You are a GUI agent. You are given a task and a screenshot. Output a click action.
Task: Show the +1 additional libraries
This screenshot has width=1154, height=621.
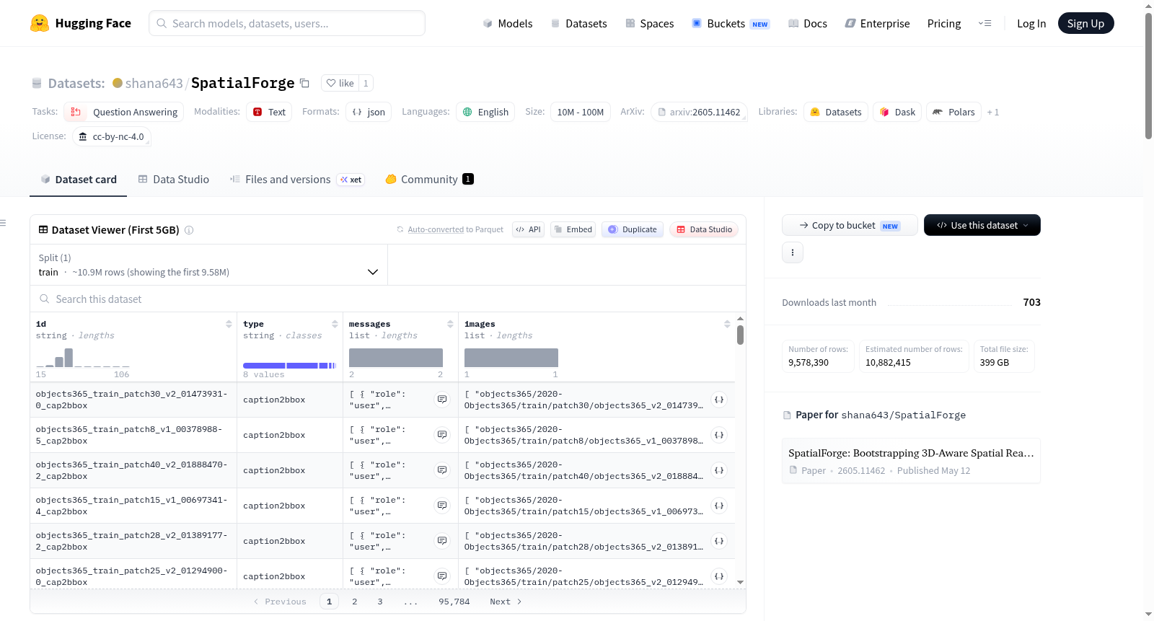[x=993, y=112]
